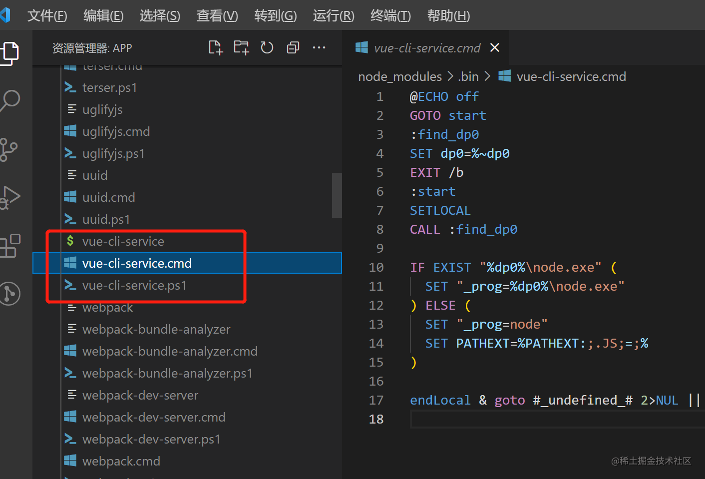705x479 pixels.
Task: Open webpack-dev-server.cmd from the file list
Action: (154, 417)
